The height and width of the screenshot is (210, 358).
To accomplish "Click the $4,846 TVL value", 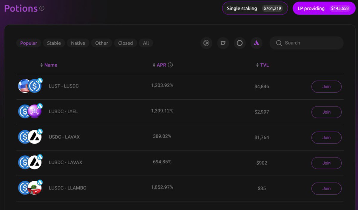I will [262, 87].
